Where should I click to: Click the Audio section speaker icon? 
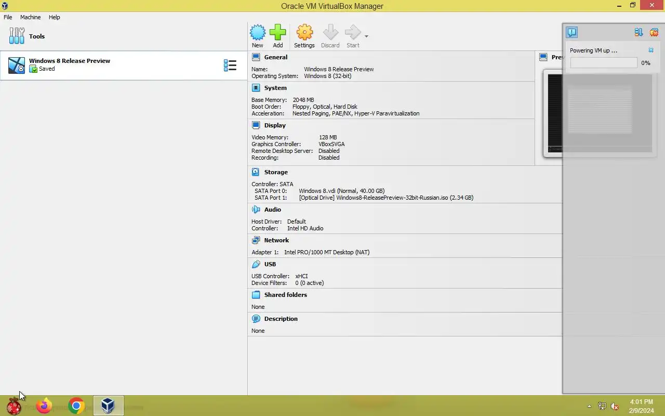256,210
